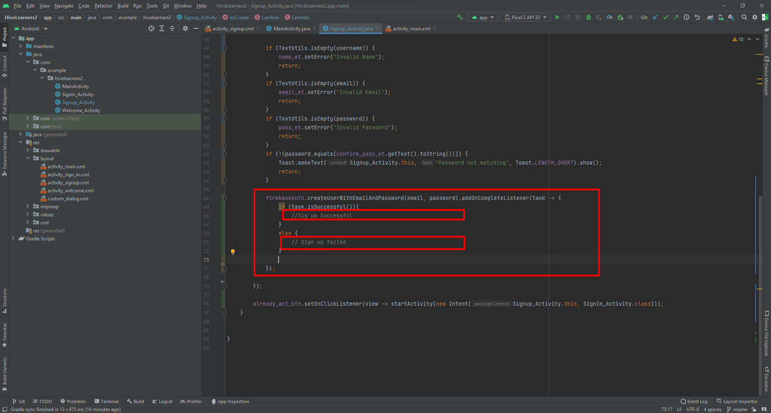Open Device Manager side tool window

[x=766, y=76]
